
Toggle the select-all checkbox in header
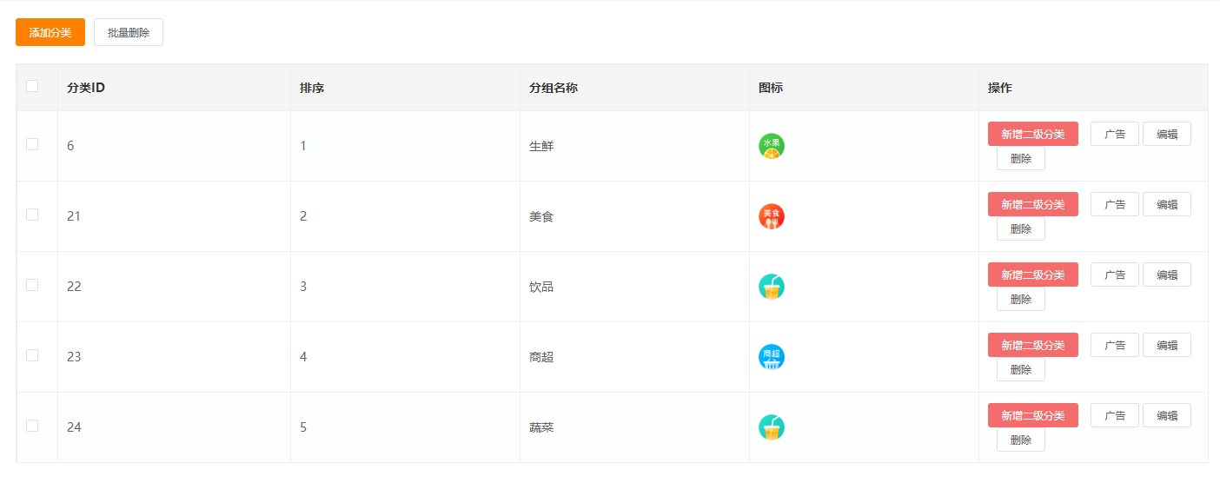click(32, 86)
